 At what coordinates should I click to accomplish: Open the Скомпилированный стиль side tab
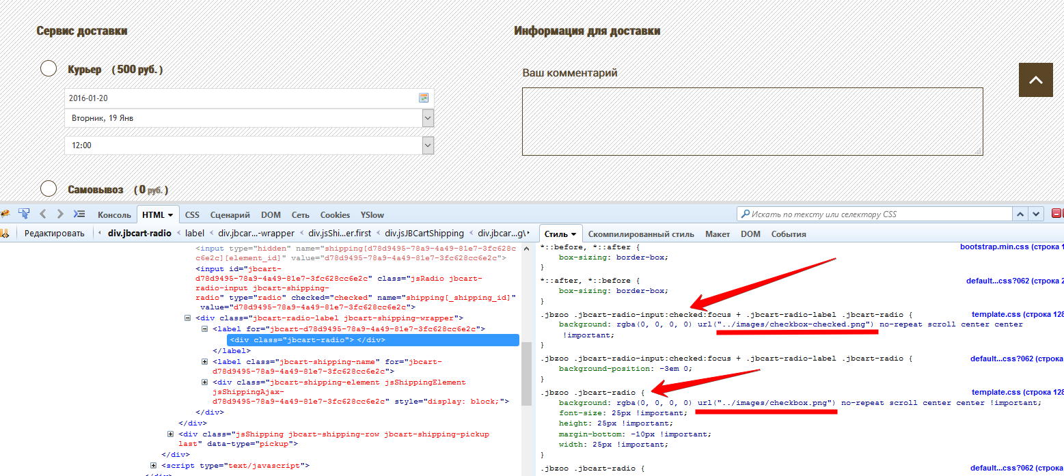pyautogui.click(x=641, y=234)
